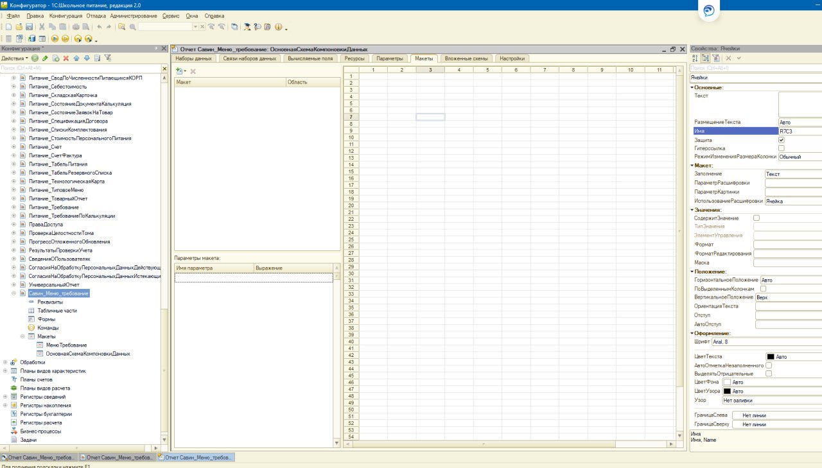Screen dimensions: 822x468
Task: Collapse the Савин_Меню_требование tree node
Action: (x=14, y=293)
